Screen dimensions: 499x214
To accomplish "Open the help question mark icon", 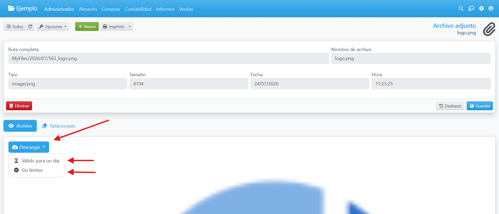I will click(x=481, y=8).
